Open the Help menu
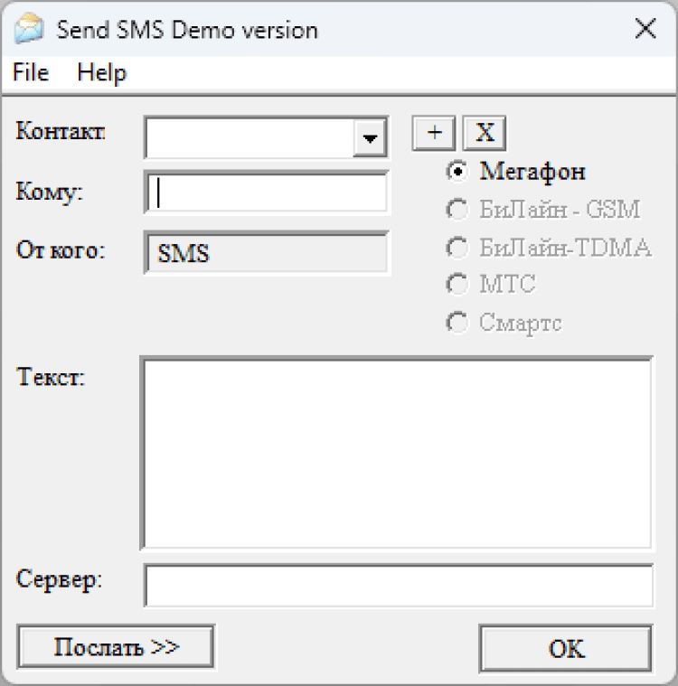The height and width of the screenshot is (686, 678). (101, 73)
